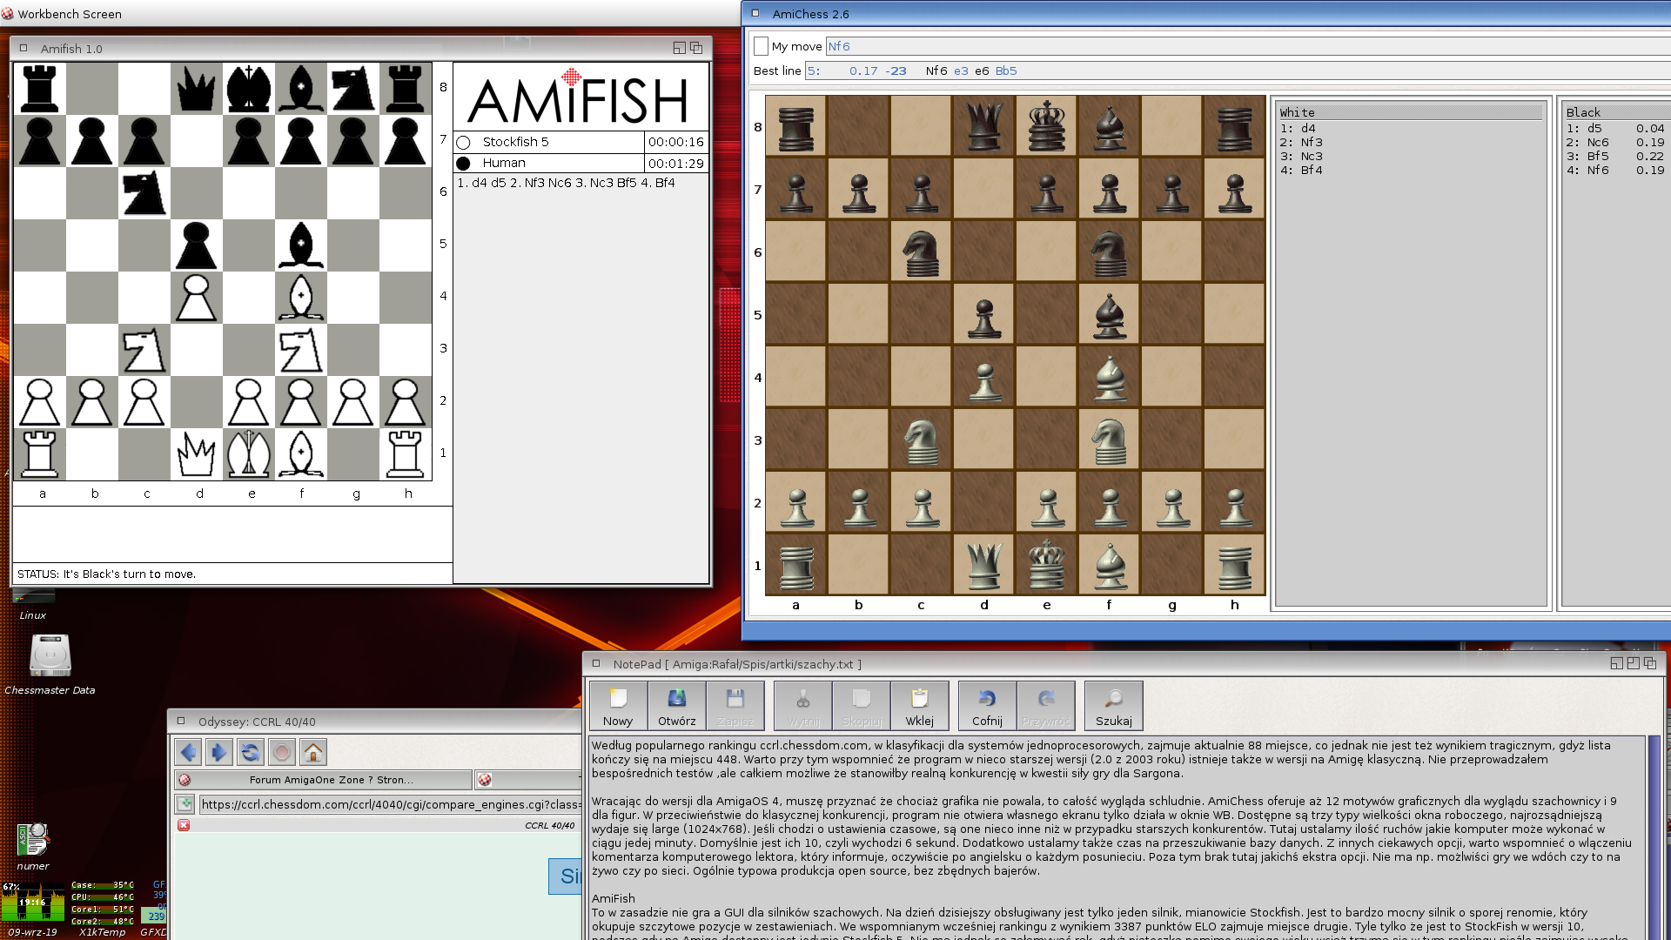
Task: Click the Workbench Screen title bar icon
Action: coord(8,13)
